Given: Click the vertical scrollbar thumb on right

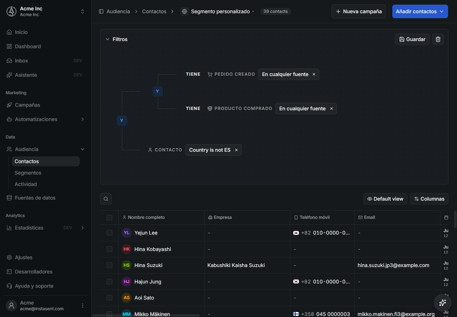Looking at the screenshot, I should (x=455, y=219).
